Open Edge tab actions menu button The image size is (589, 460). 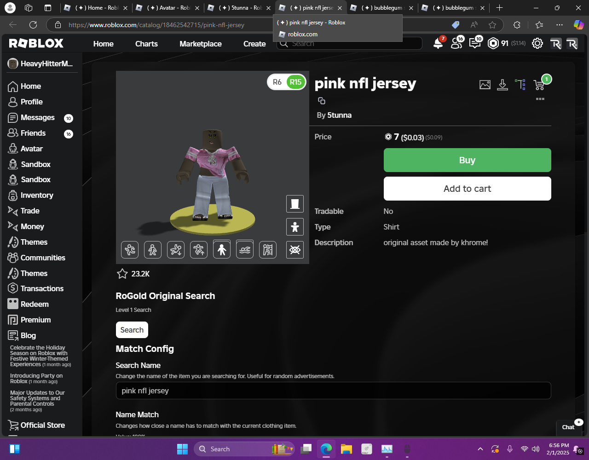pos(48,8)
